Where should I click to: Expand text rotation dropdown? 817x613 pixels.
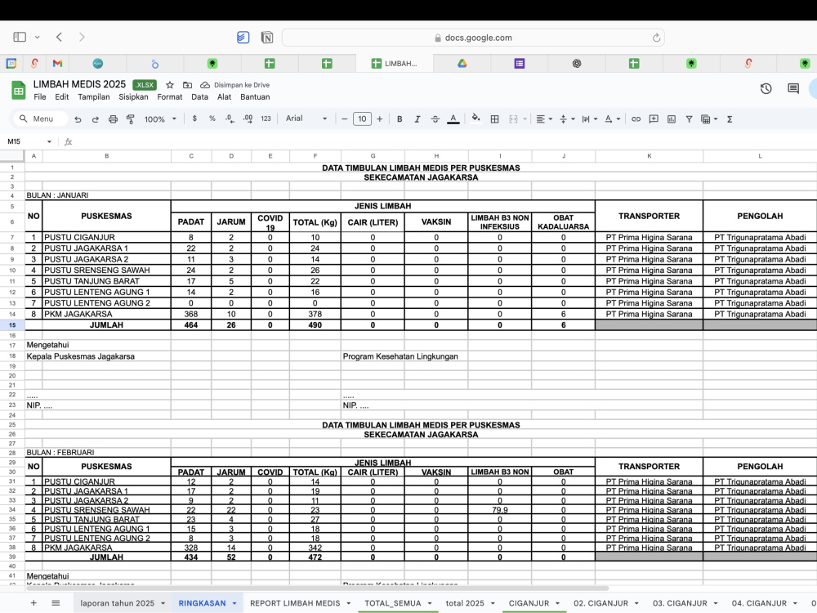point(618,119)
